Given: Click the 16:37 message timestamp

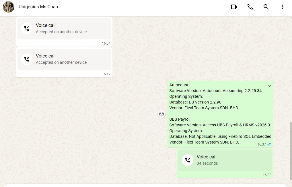Looking at the screenshot, I should [262, 144].
